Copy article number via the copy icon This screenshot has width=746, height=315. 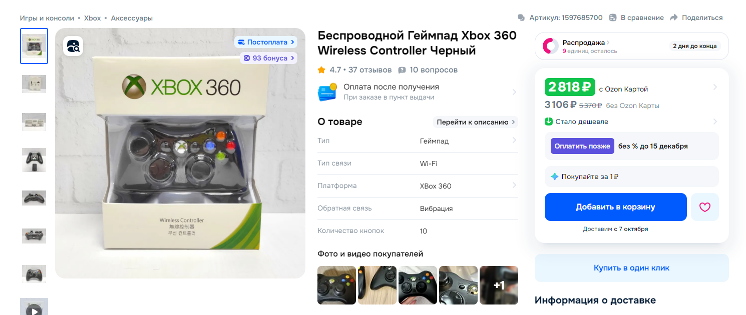pyautogui.click(x=521, y=17)
